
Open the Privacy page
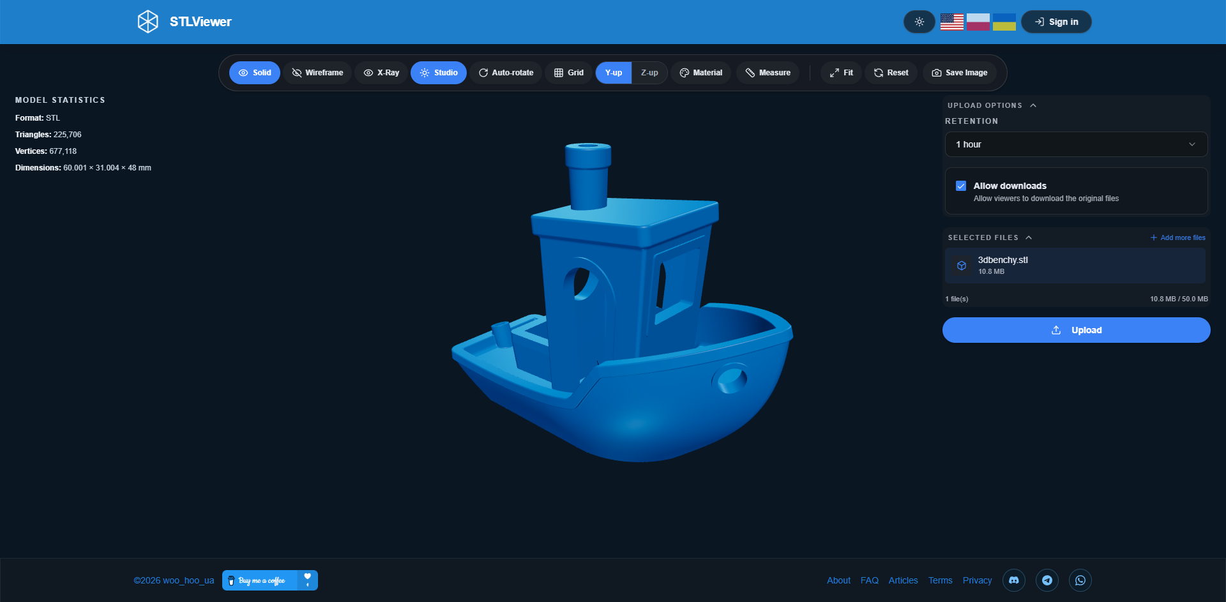tap(977, 580)
